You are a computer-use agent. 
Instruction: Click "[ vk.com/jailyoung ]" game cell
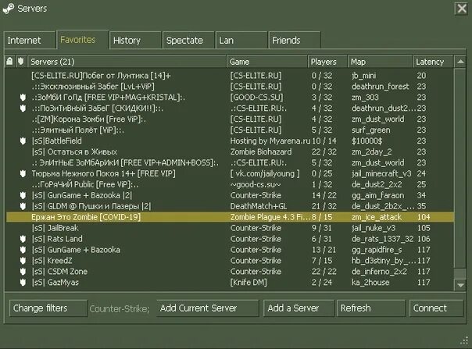265,173
